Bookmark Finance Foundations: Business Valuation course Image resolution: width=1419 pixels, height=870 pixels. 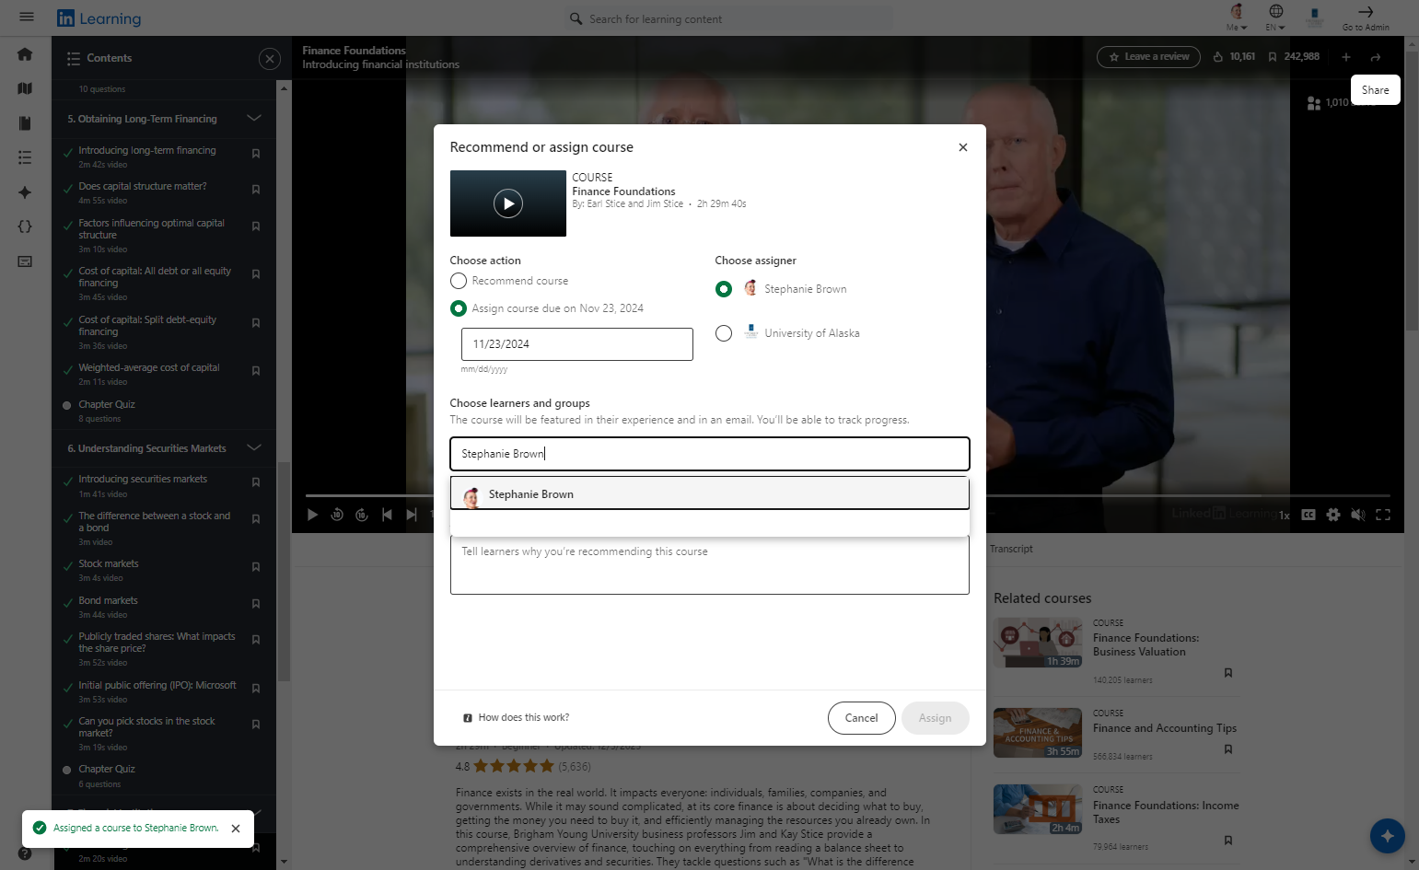1228,673
